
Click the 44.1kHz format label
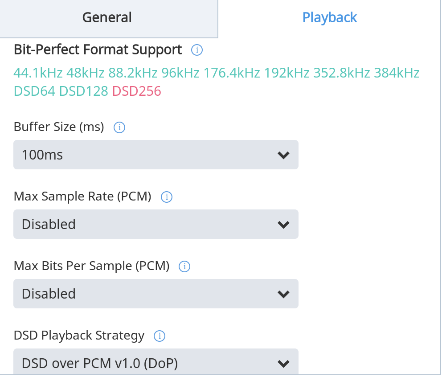(38, 73)
